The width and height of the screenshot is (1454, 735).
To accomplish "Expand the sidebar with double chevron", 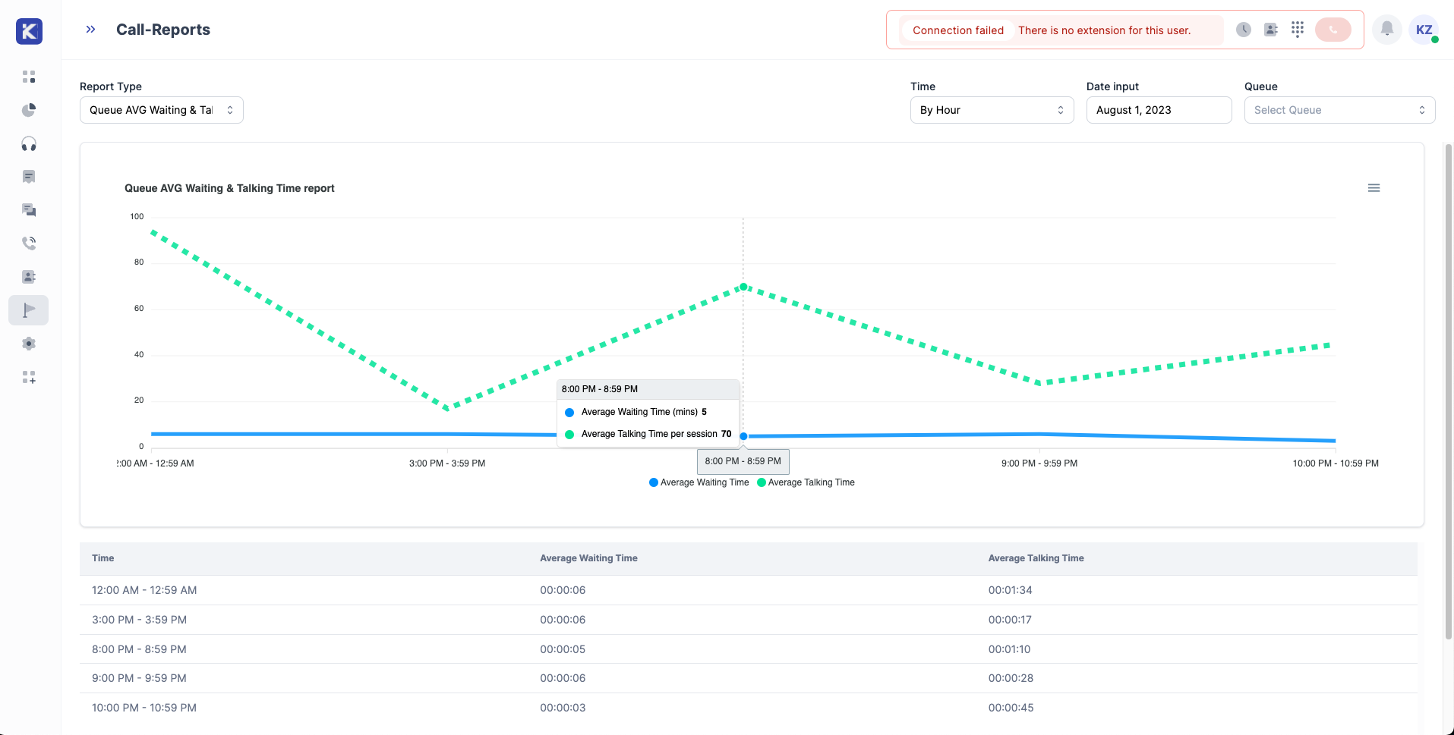I will point(91,30).
